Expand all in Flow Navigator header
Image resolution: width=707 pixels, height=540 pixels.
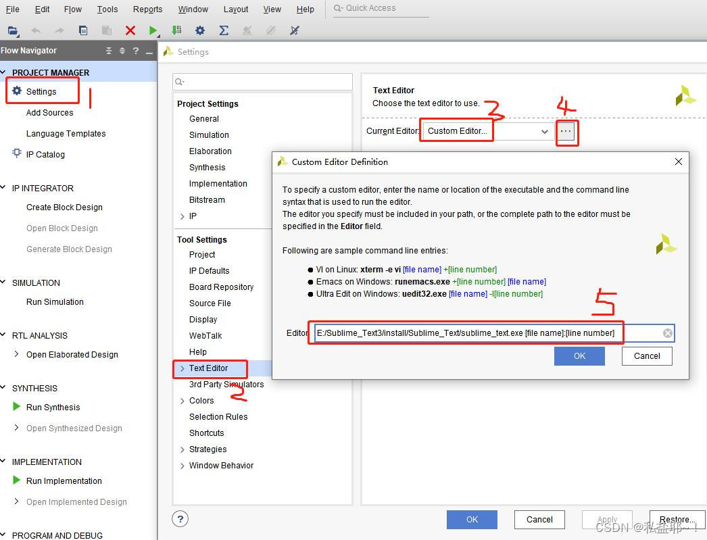pos(122,51)
